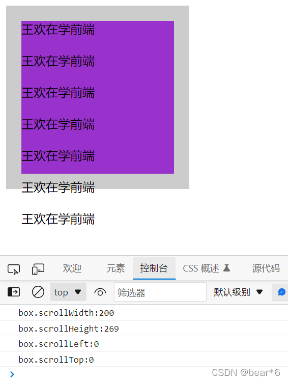
Task: Open live expression eye icon
Action: click(x=100, y=292)
